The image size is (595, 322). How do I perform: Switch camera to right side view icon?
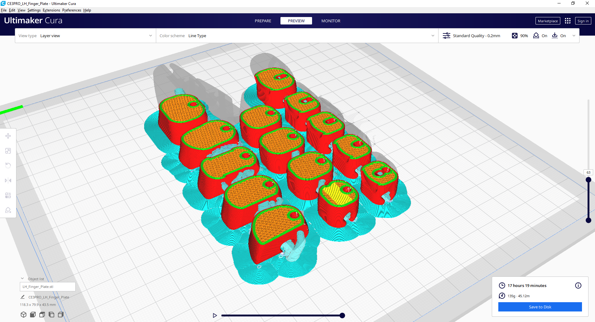[61, 315]
